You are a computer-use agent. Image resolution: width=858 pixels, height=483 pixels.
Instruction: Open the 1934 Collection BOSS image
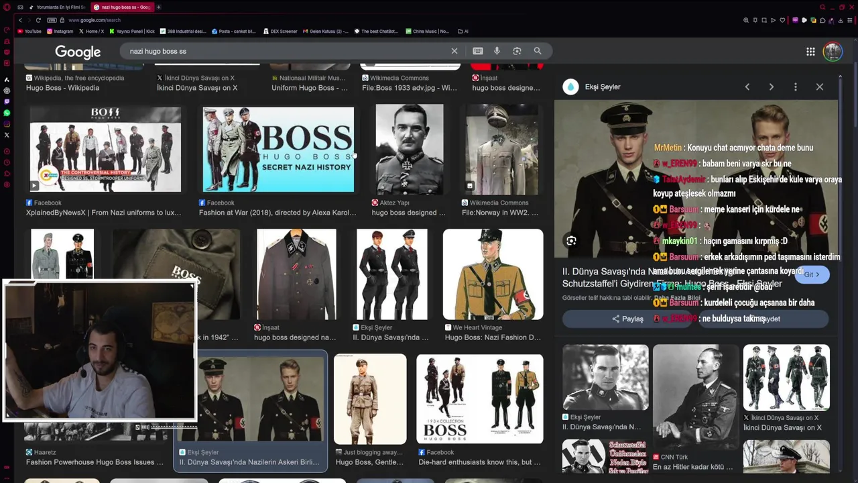[x=480, y=398]
